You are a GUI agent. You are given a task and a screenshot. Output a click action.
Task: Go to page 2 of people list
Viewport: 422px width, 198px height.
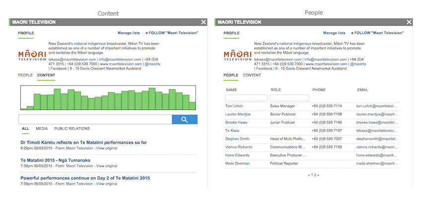tap(315, 175)
